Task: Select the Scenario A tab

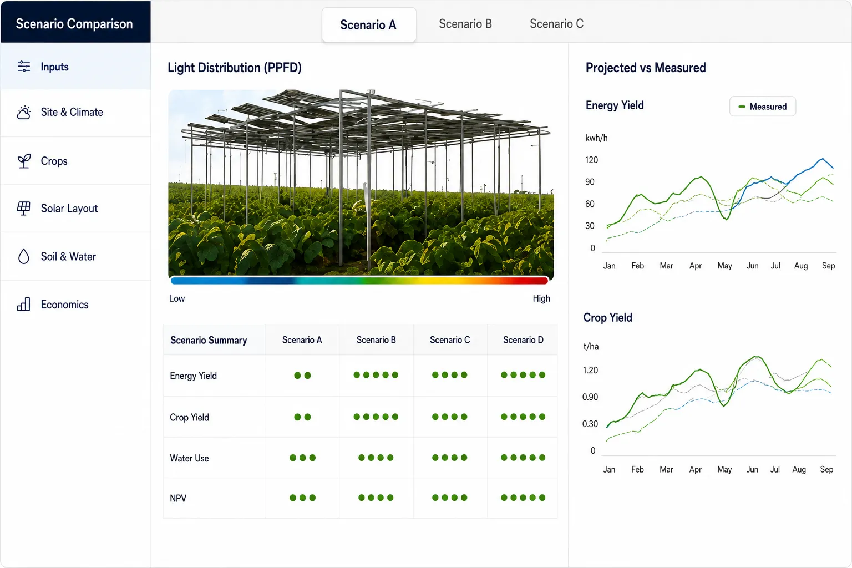Action: click(x=369, y=25)
